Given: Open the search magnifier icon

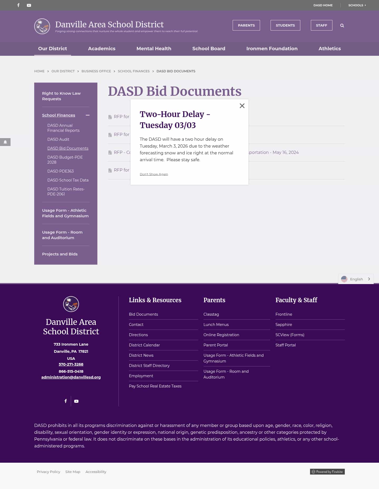Looking at the screenshot, I should (x=342, y=26).
